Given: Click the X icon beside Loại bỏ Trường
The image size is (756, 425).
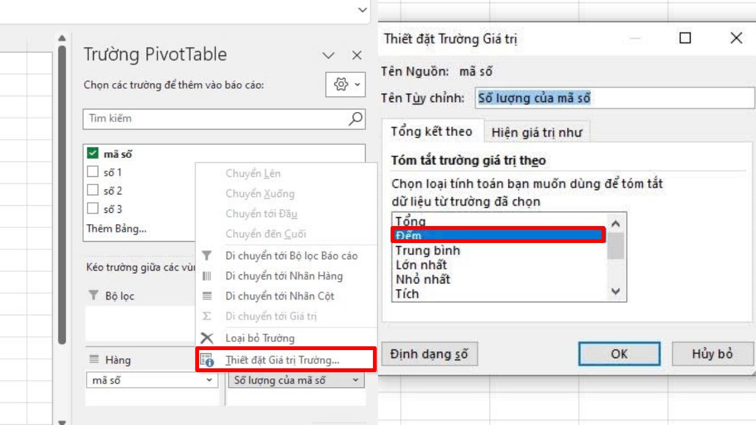Looking at the screenshot, I should point(207,338).
